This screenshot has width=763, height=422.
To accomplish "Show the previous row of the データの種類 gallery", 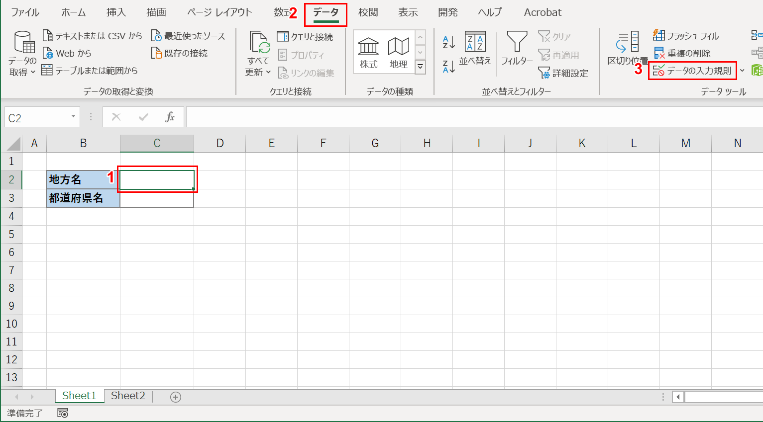I will click(x=421, y=37).
